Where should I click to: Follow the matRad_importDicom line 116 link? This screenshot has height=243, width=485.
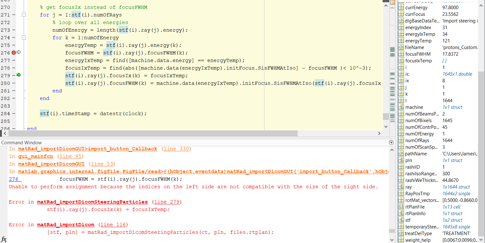(x=65, y=224)
